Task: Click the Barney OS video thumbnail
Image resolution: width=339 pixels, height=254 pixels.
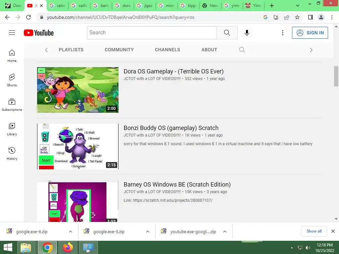Action: tap(78, 201)
